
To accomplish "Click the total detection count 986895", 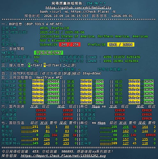I will coord(67,151).
